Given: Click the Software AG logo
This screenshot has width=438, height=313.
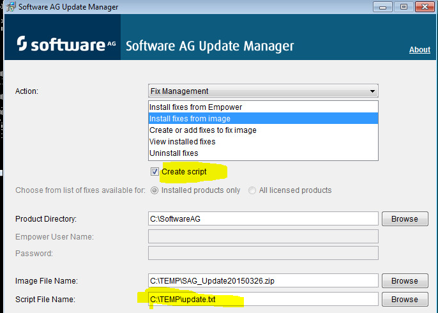Looking at the screenshot, I should 66,43.
